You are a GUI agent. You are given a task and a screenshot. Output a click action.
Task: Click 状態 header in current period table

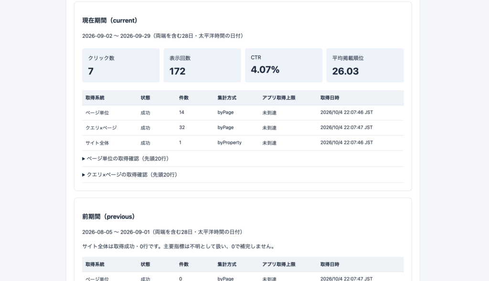(x=145, y=97)
